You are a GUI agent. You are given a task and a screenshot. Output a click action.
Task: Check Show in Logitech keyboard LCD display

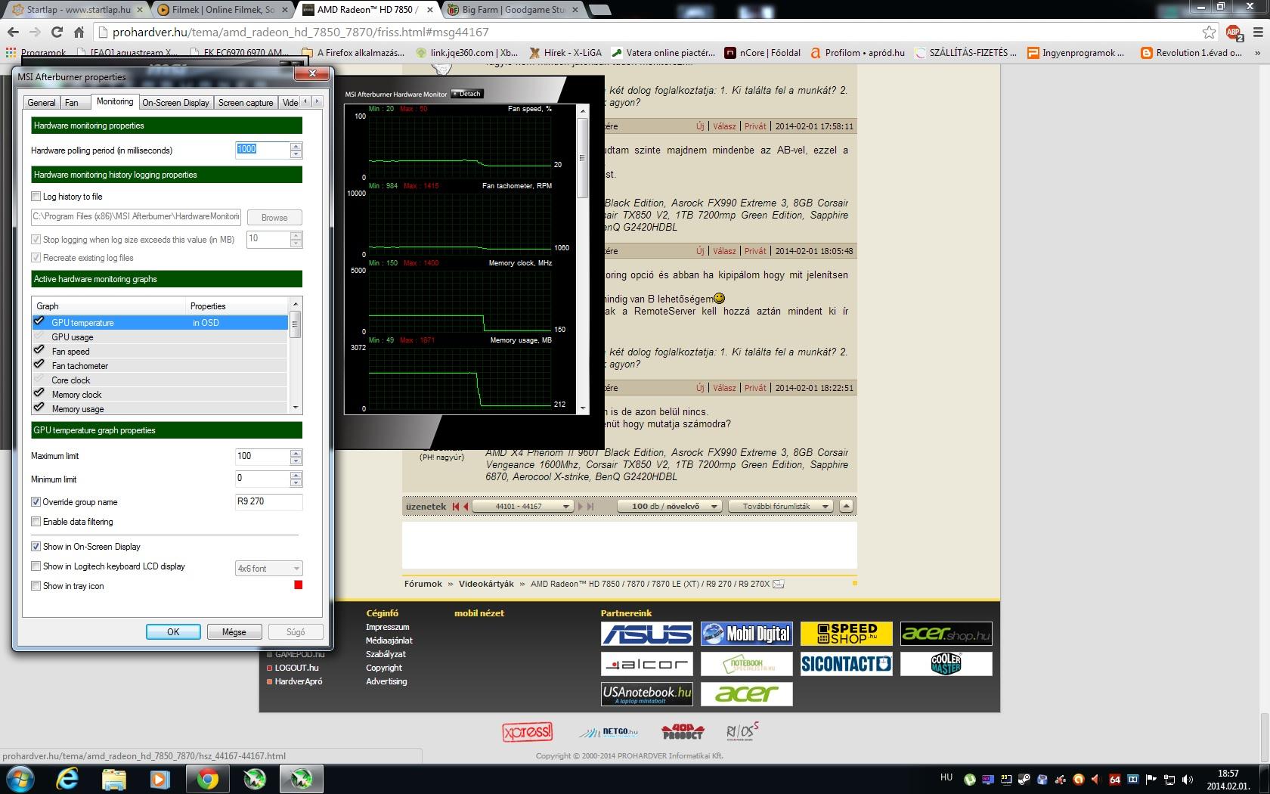tap(36, 566)
